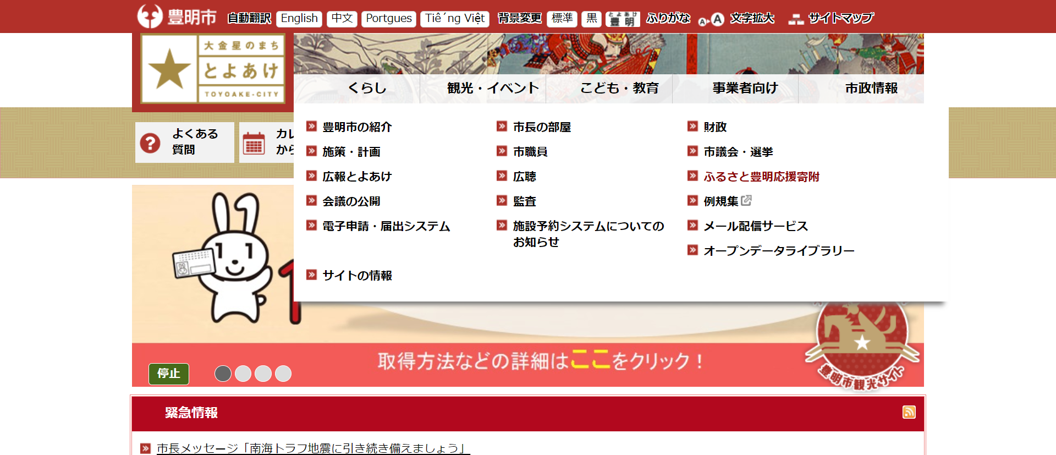1056x455 pixels.
Task: Select the fourth slide indicator dot
Action: click(283, 374)
